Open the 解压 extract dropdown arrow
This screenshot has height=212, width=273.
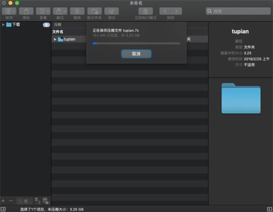point(65,11)
